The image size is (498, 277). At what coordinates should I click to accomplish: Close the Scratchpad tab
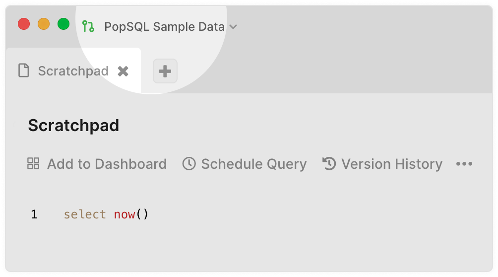pos(123,71)
